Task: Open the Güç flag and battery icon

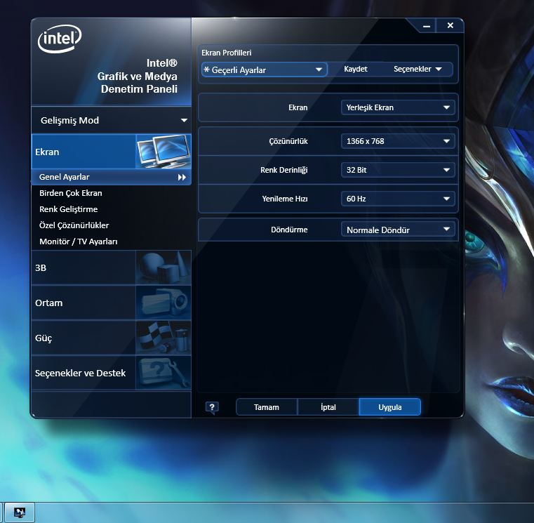Action: 163,338
